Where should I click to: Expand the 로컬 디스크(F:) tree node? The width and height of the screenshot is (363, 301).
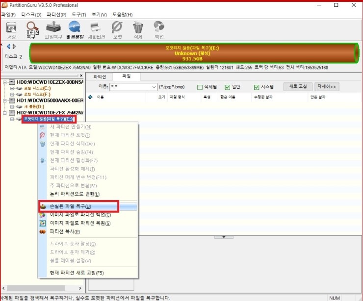[12, 95]
